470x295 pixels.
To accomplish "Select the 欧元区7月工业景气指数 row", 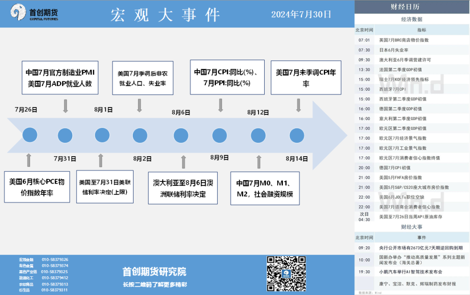I will (412, 148).
